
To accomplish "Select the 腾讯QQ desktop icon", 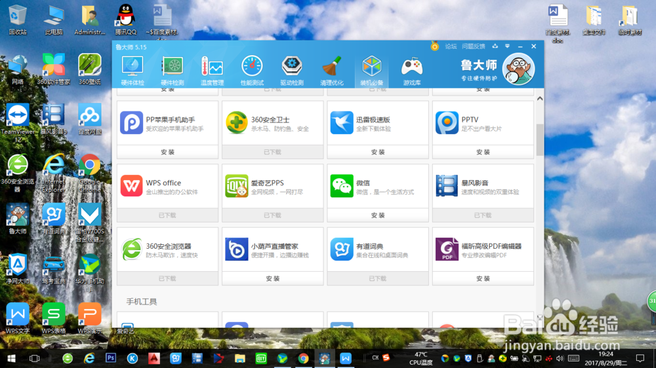I will click(x=125, y=20).
